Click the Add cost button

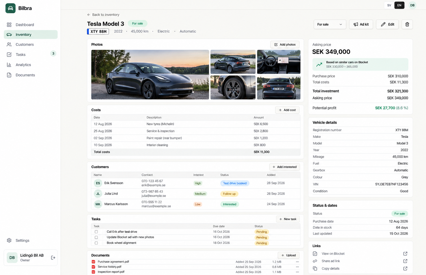coord(287,110)
